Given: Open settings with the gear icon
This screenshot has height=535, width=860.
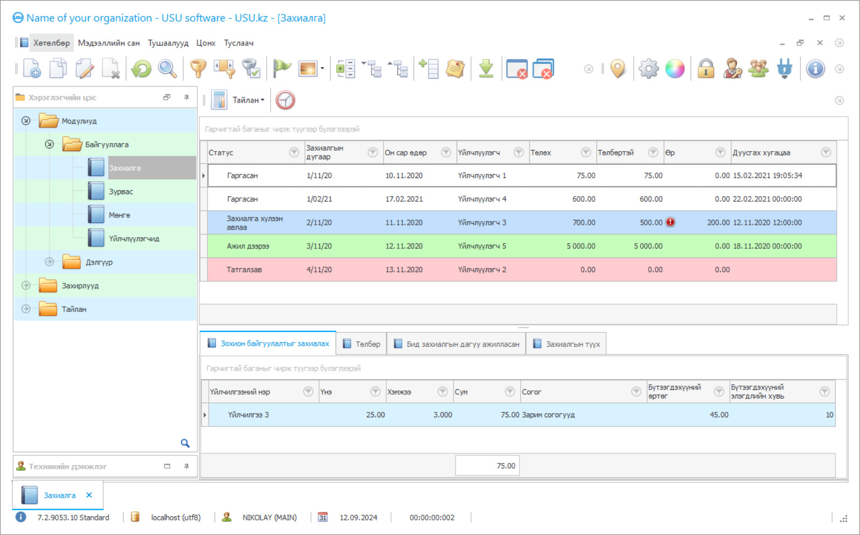Looking at the screenshot, I should tap(649, 69).
